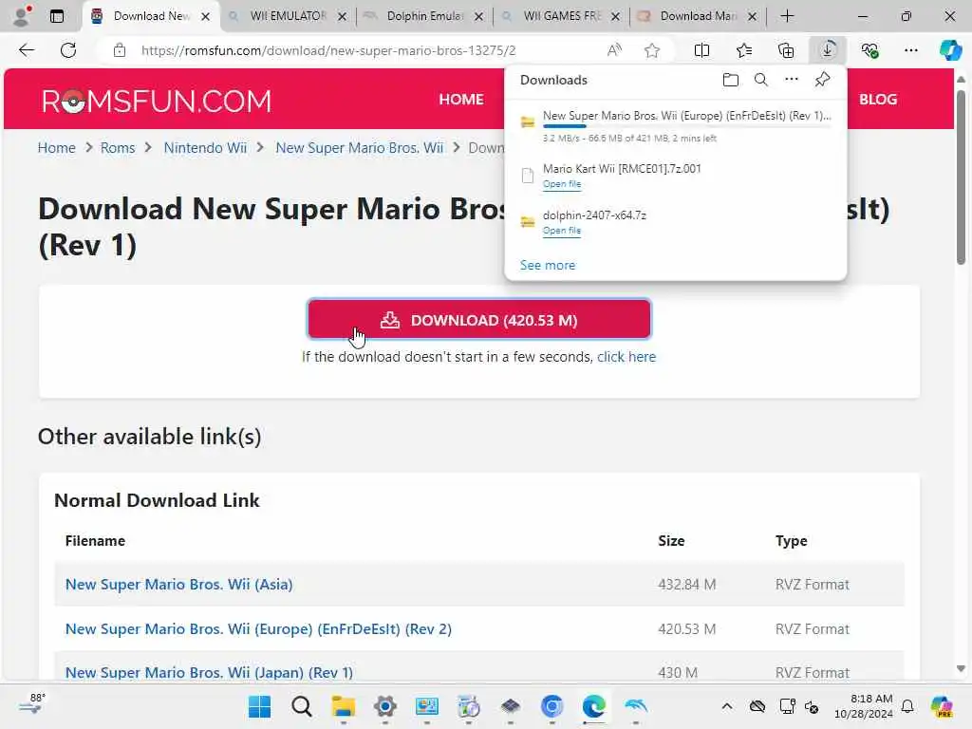Click the Filename column header
Viewport: 972px width, 729px height.
(x=95, y=541)
